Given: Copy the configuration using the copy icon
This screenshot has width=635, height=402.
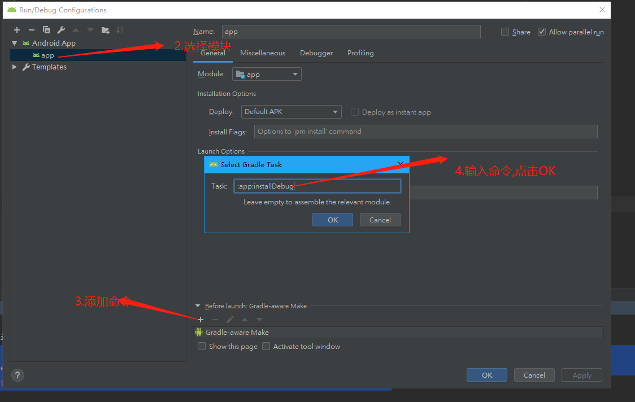Looking at the screenshot, I should click(x=46, y=29).
